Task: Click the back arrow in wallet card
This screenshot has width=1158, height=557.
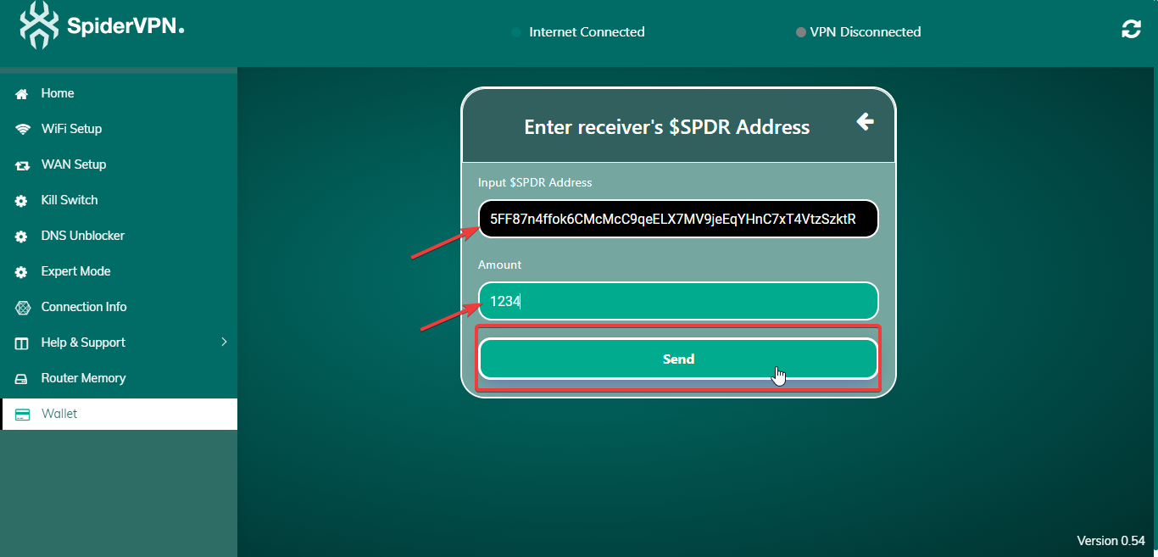Action: [x=865, y=122]
